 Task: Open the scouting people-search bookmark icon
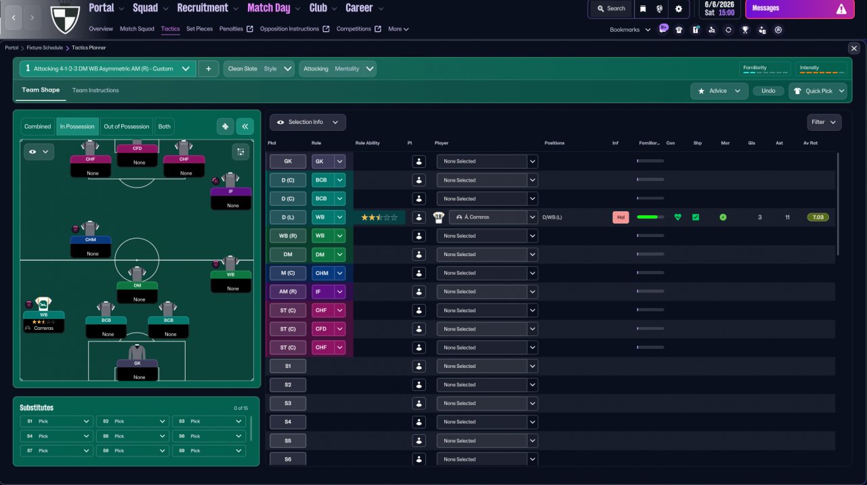(x=712, y=30)
